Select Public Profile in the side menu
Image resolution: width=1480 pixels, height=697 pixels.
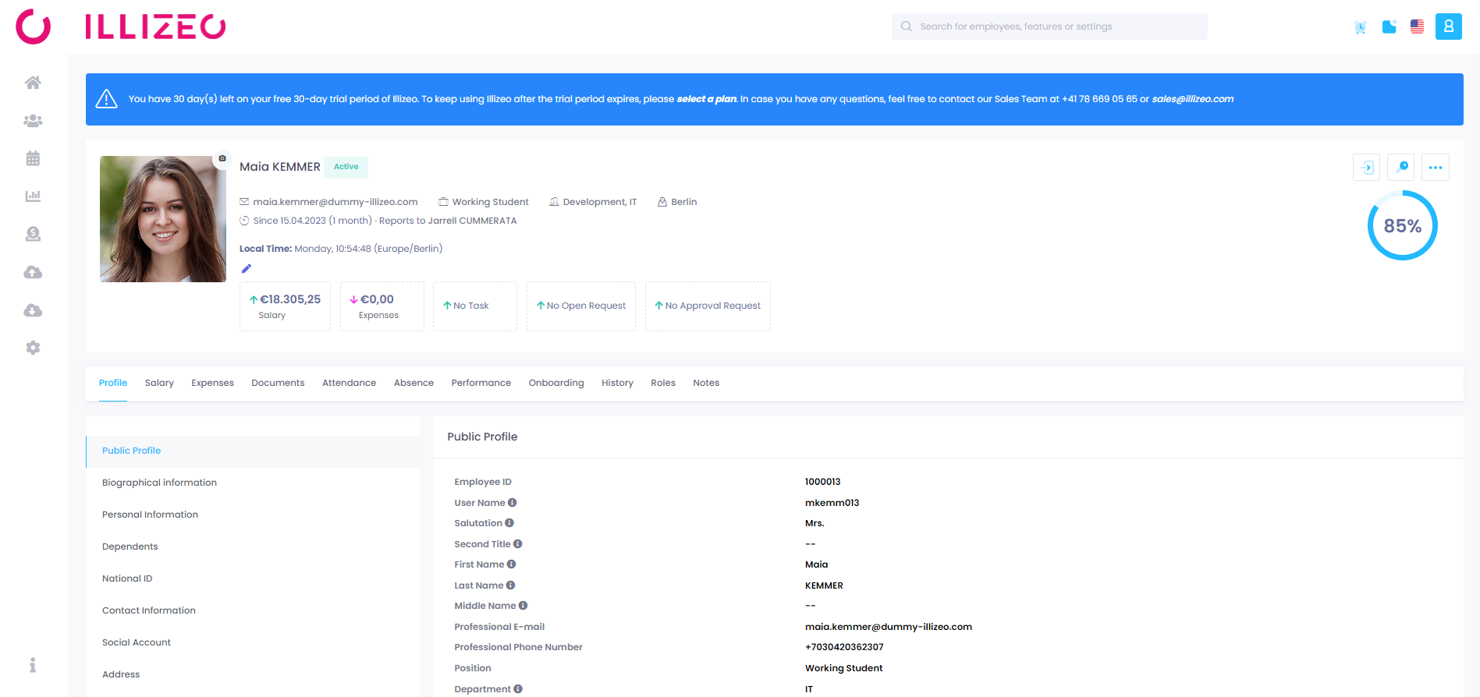pyautogui.click(x=253, y=451)
